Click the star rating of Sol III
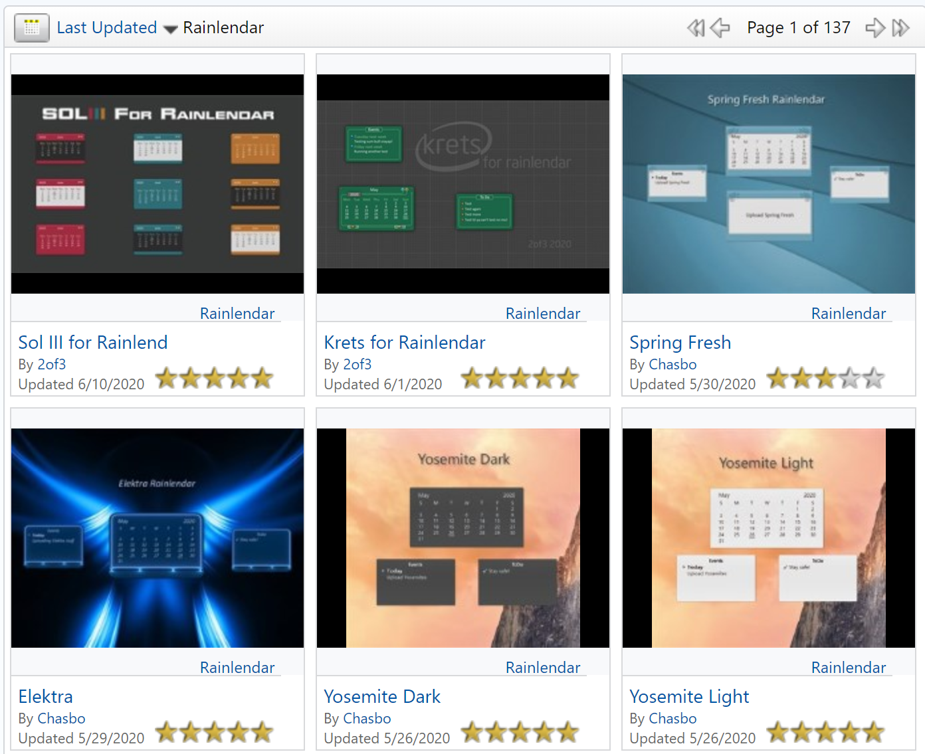This screenshot has width=925, height=754. [215, 379]
